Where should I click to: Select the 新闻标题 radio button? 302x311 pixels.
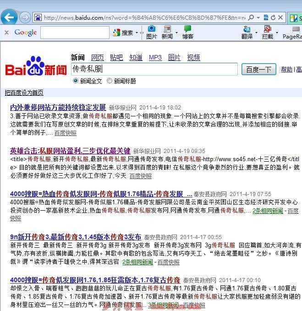[x=110, y=81]
